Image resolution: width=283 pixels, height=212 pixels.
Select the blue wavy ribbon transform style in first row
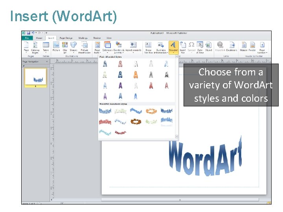(136, 111)
